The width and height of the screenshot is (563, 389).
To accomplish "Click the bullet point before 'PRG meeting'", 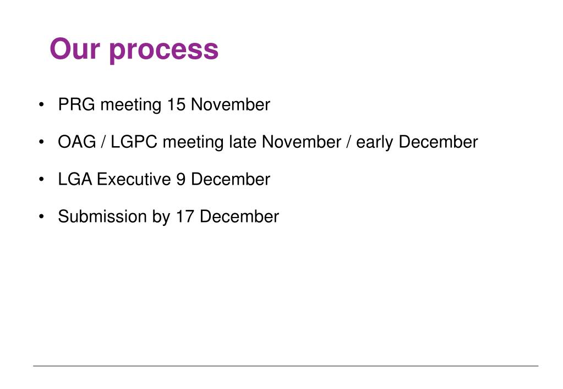I will pos(41,105).
